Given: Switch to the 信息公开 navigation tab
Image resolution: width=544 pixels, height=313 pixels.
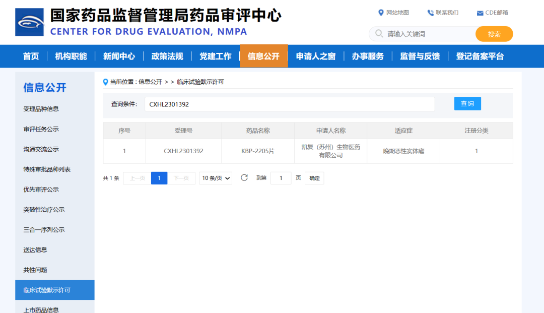Looking at the screenshot, I should tap(264, 56).
